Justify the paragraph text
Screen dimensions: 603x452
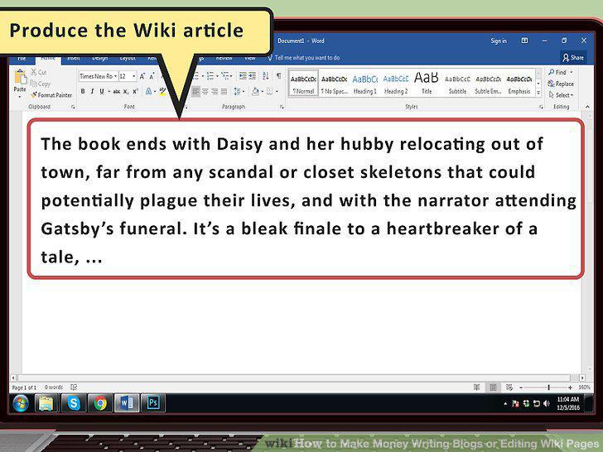pyautogui.click(x=224, y=91)
